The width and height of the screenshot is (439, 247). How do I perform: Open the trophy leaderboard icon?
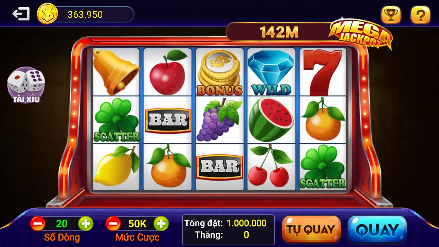391,15
